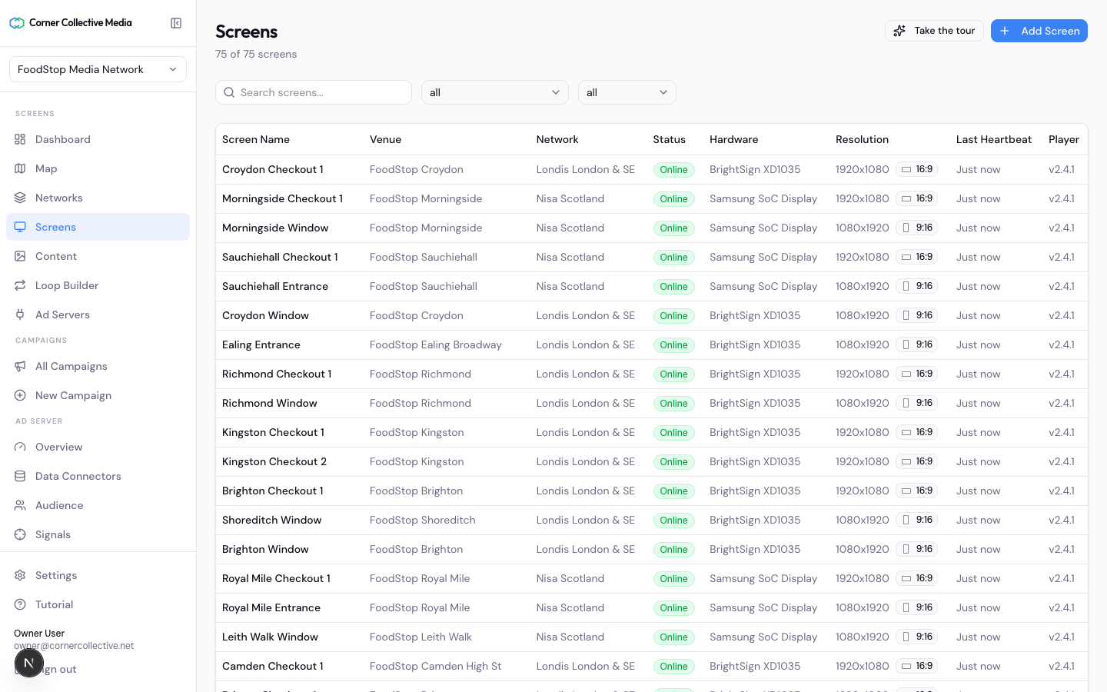The width and height of the screenshot is (1107, 692).
Task: Open the FoodStop Media Network selector
Action: coord(98,69)
